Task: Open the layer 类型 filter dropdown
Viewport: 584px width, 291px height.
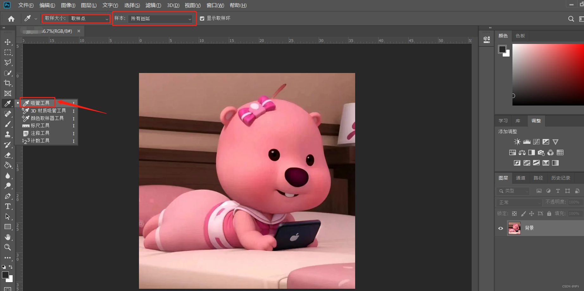Action: pos(513,191)
